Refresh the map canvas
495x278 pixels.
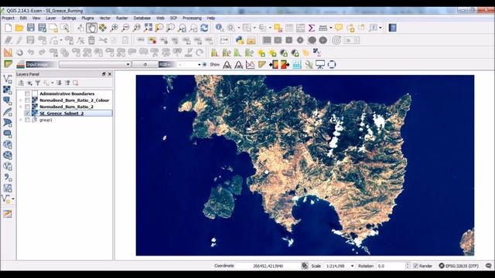point(204,28)
